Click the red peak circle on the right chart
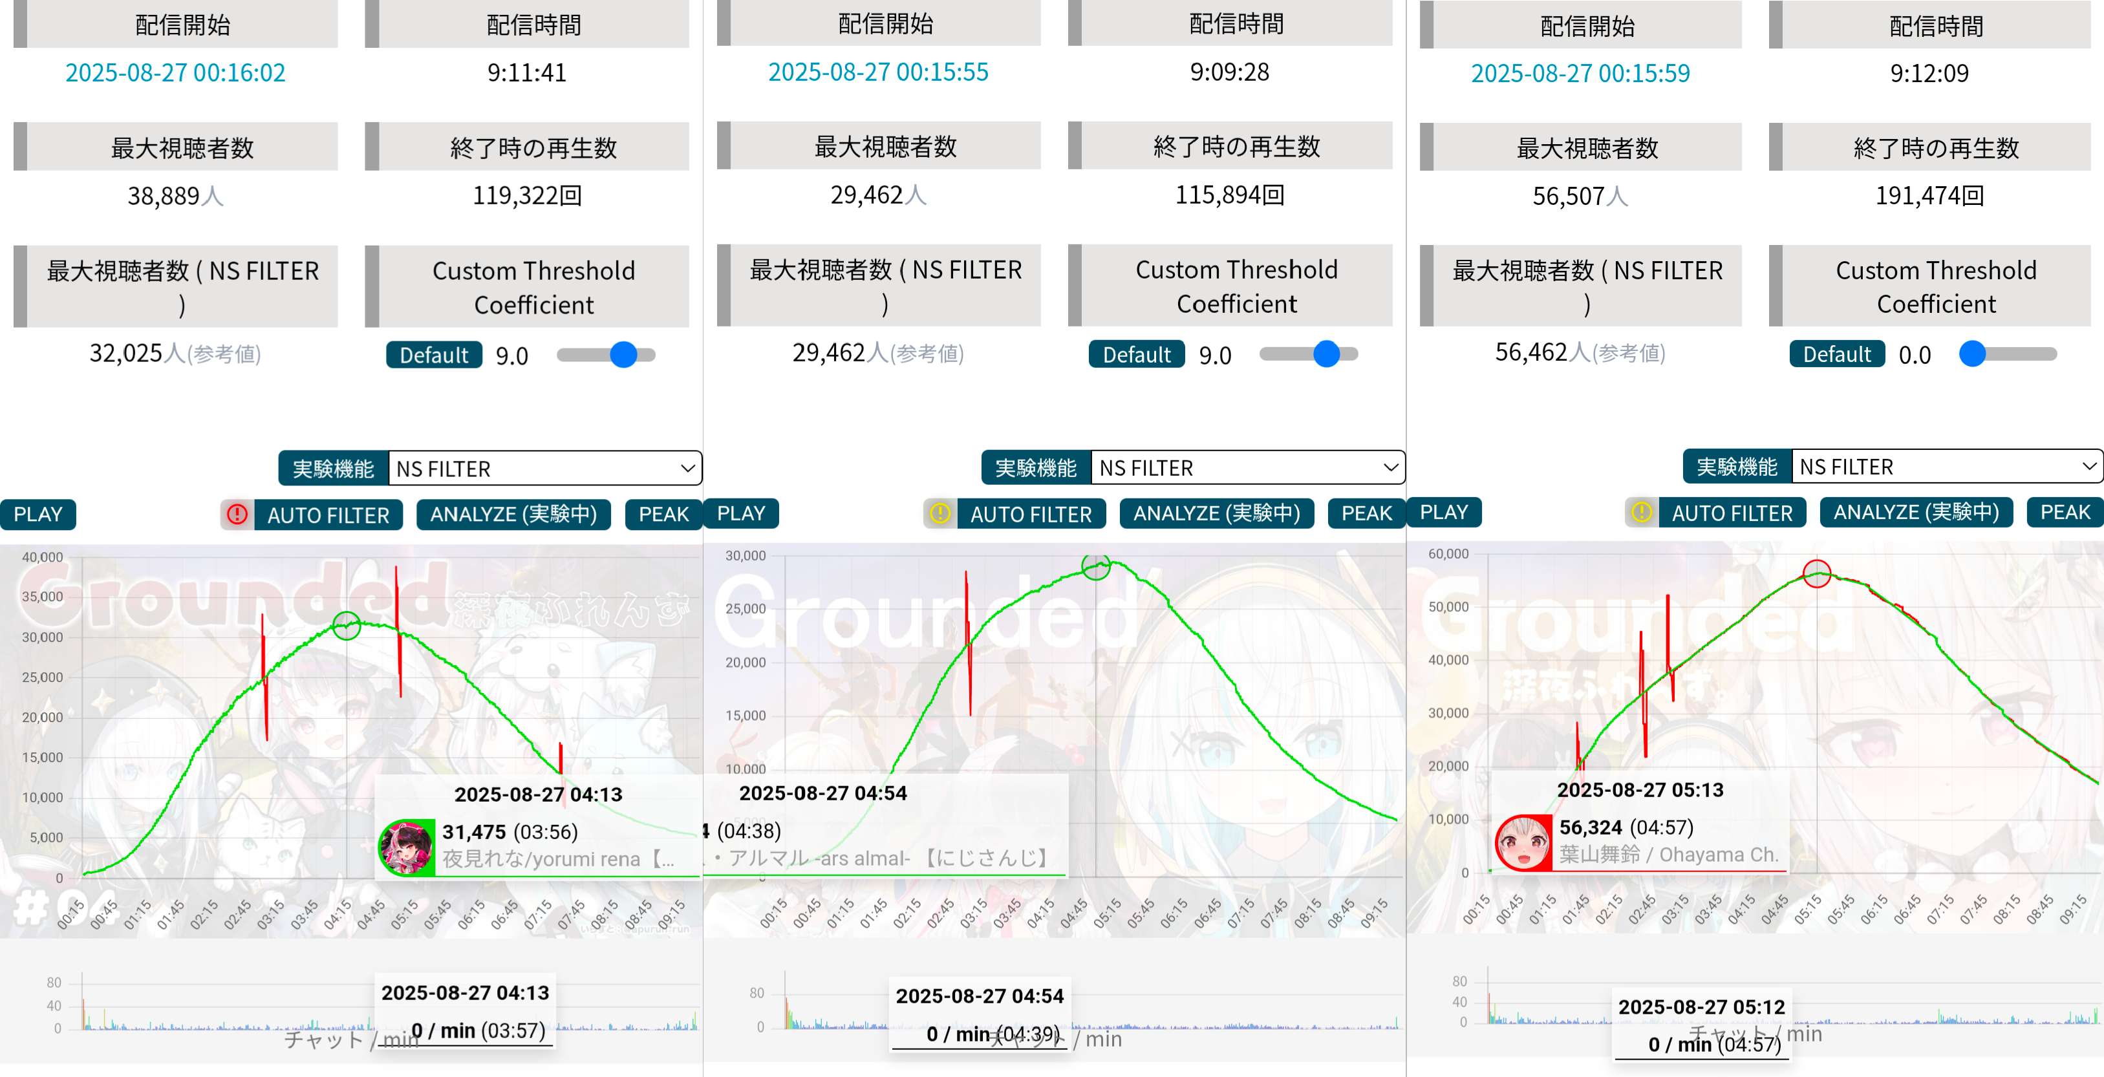The width and height of the screenshot is (2104, 1077). click(x=1816, y=573)
